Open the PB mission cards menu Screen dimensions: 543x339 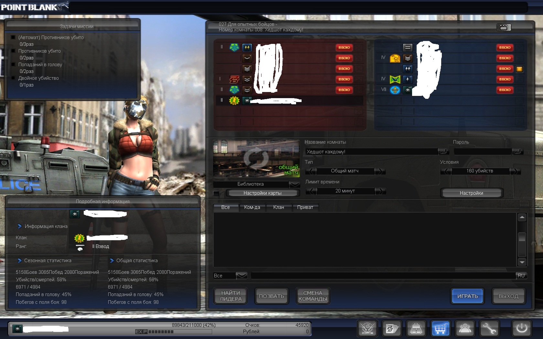pyautogui.click(x=392, y=329)
